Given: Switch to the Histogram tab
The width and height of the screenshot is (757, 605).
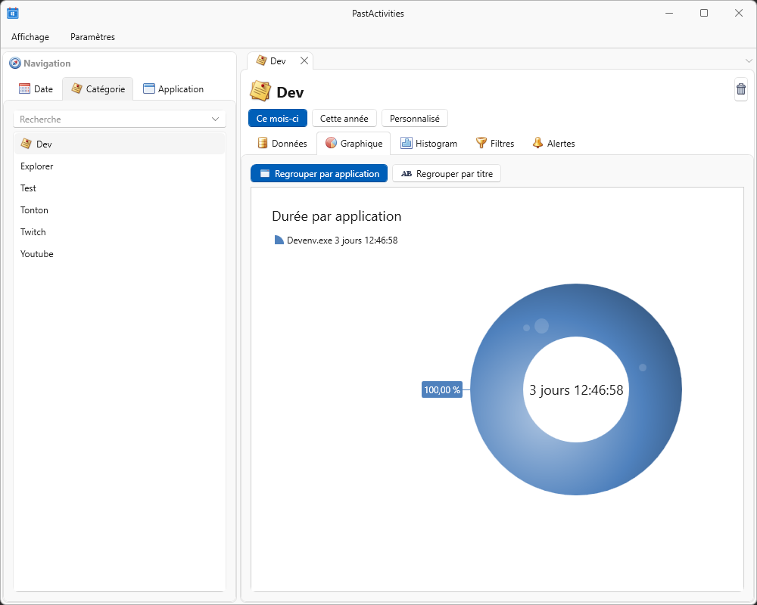Looking at the screenshot, I should click(428, 143).
